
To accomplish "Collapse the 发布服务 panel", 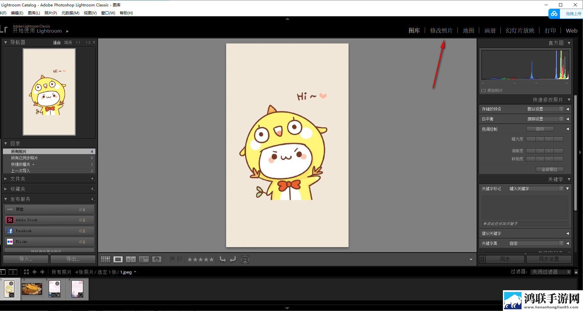I will click(x=5, y=199).
